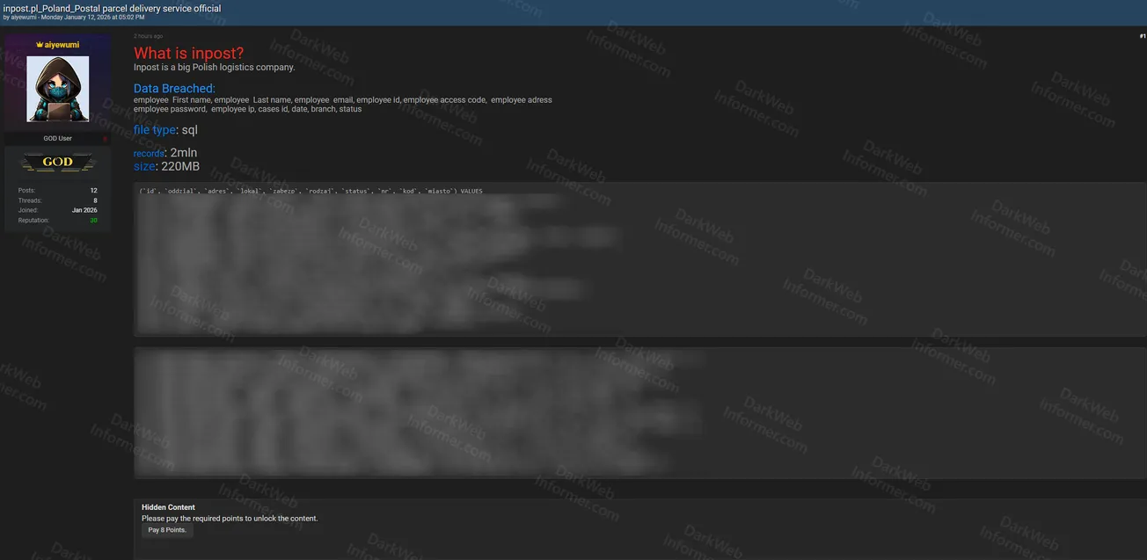The height and width of the screenshot is (560, 1147).
Task: Open the hooded hacker avatar image
Action: pyautogui.click(x=58, y=89)
